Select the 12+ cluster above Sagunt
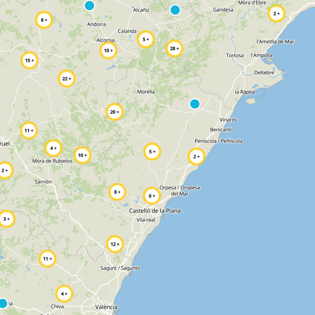 pyautogui.click(x=115, y=244)
